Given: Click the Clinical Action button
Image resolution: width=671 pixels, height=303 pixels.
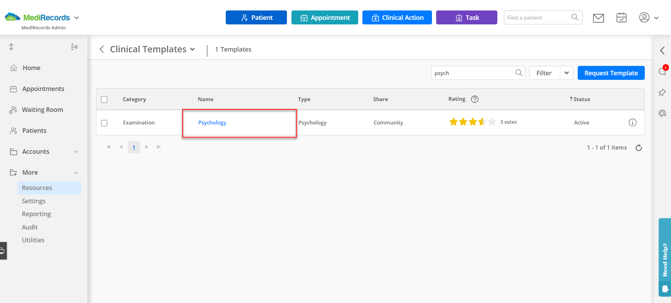Looking at the screenshot, I should click(x=397, y=17).
